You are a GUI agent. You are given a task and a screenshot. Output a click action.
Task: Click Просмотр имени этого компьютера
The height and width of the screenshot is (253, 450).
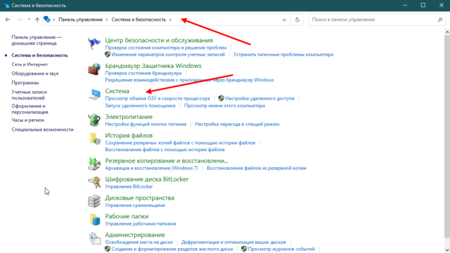click(x=224, y=106)
